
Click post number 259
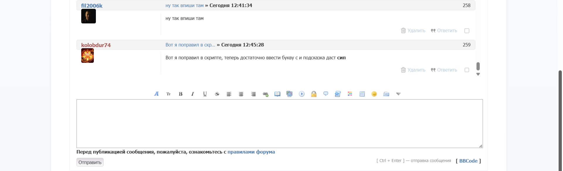[467, 45]
